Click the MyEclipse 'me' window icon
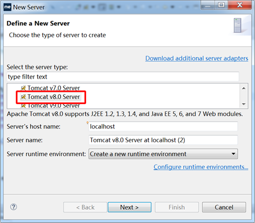 [7, 7]
